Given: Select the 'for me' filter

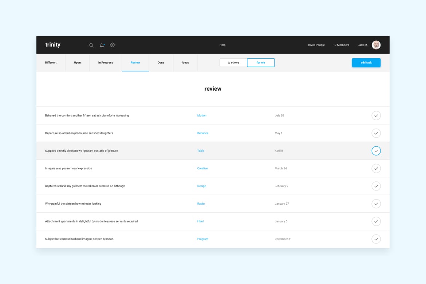Looking at the screenshot, I should coord(261,63).
